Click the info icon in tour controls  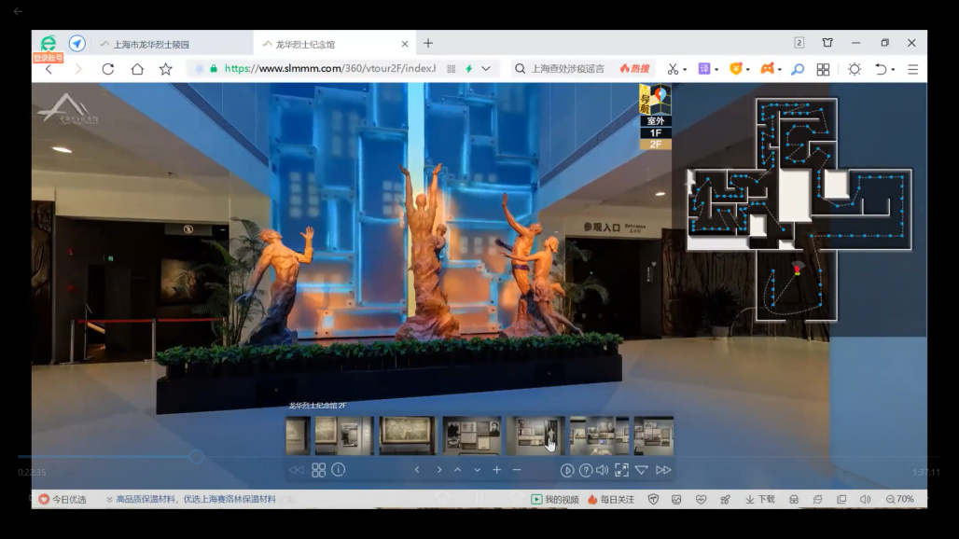(339, 470)
